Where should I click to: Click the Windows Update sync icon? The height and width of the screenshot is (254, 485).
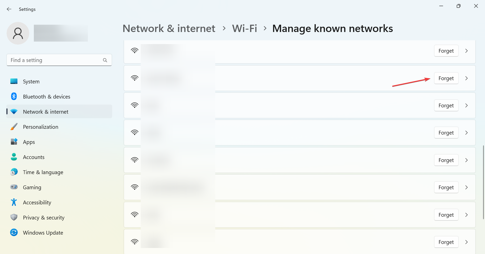pos(14,233)
